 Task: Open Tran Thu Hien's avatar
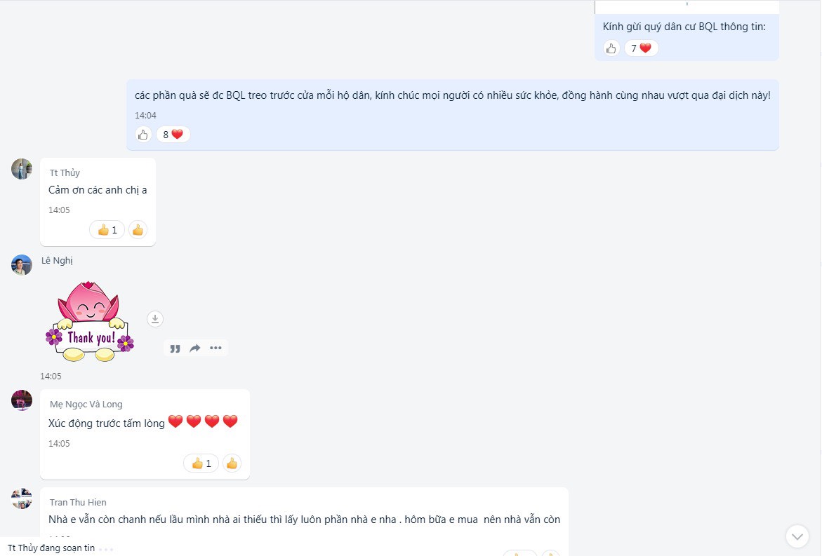tap(22, 499)
